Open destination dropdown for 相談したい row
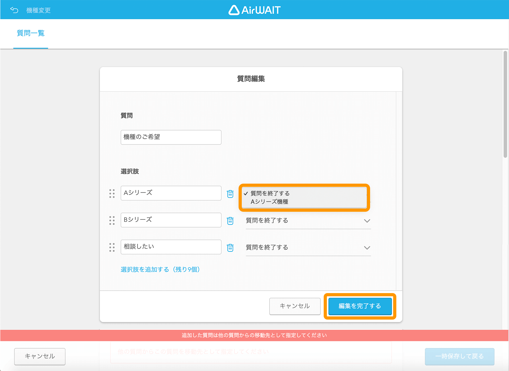The width and height of the screenshot is (509, 371). click(x=308, y=248)
